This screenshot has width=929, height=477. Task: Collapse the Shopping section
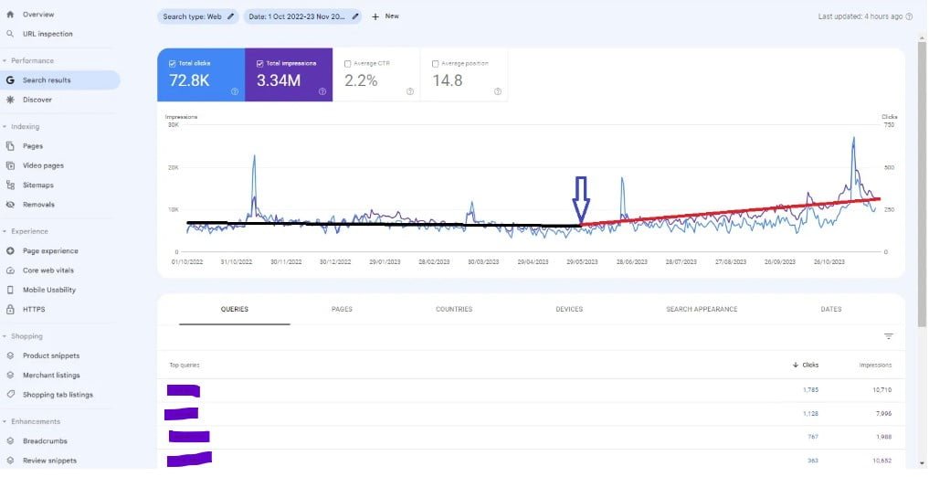5,336
